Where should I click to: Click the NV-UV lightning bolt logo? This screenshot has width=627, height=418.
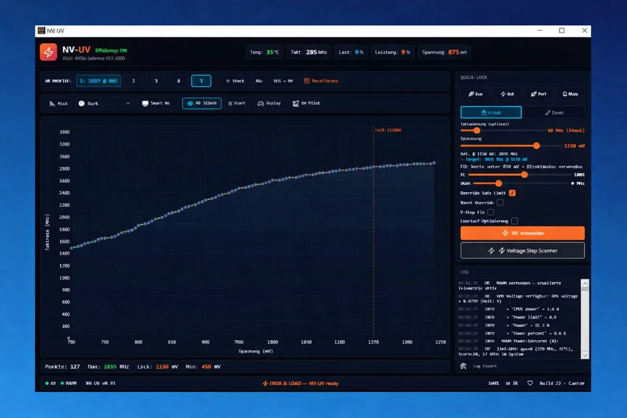[x=48, y=52]
